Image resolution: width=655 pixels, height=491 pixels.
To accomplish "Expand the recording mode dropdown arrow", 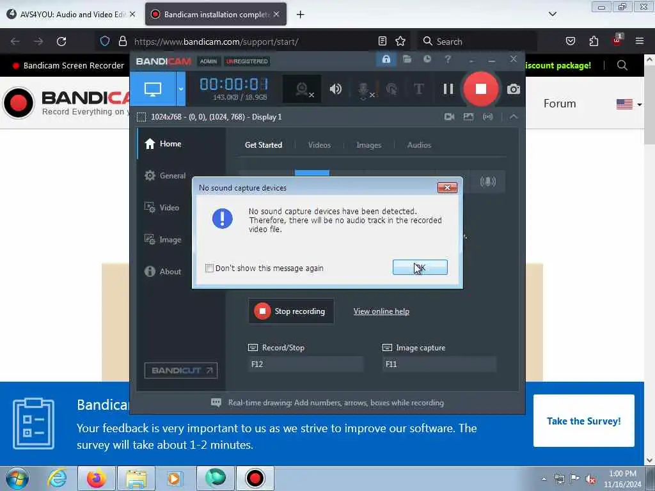I will 181,88.
